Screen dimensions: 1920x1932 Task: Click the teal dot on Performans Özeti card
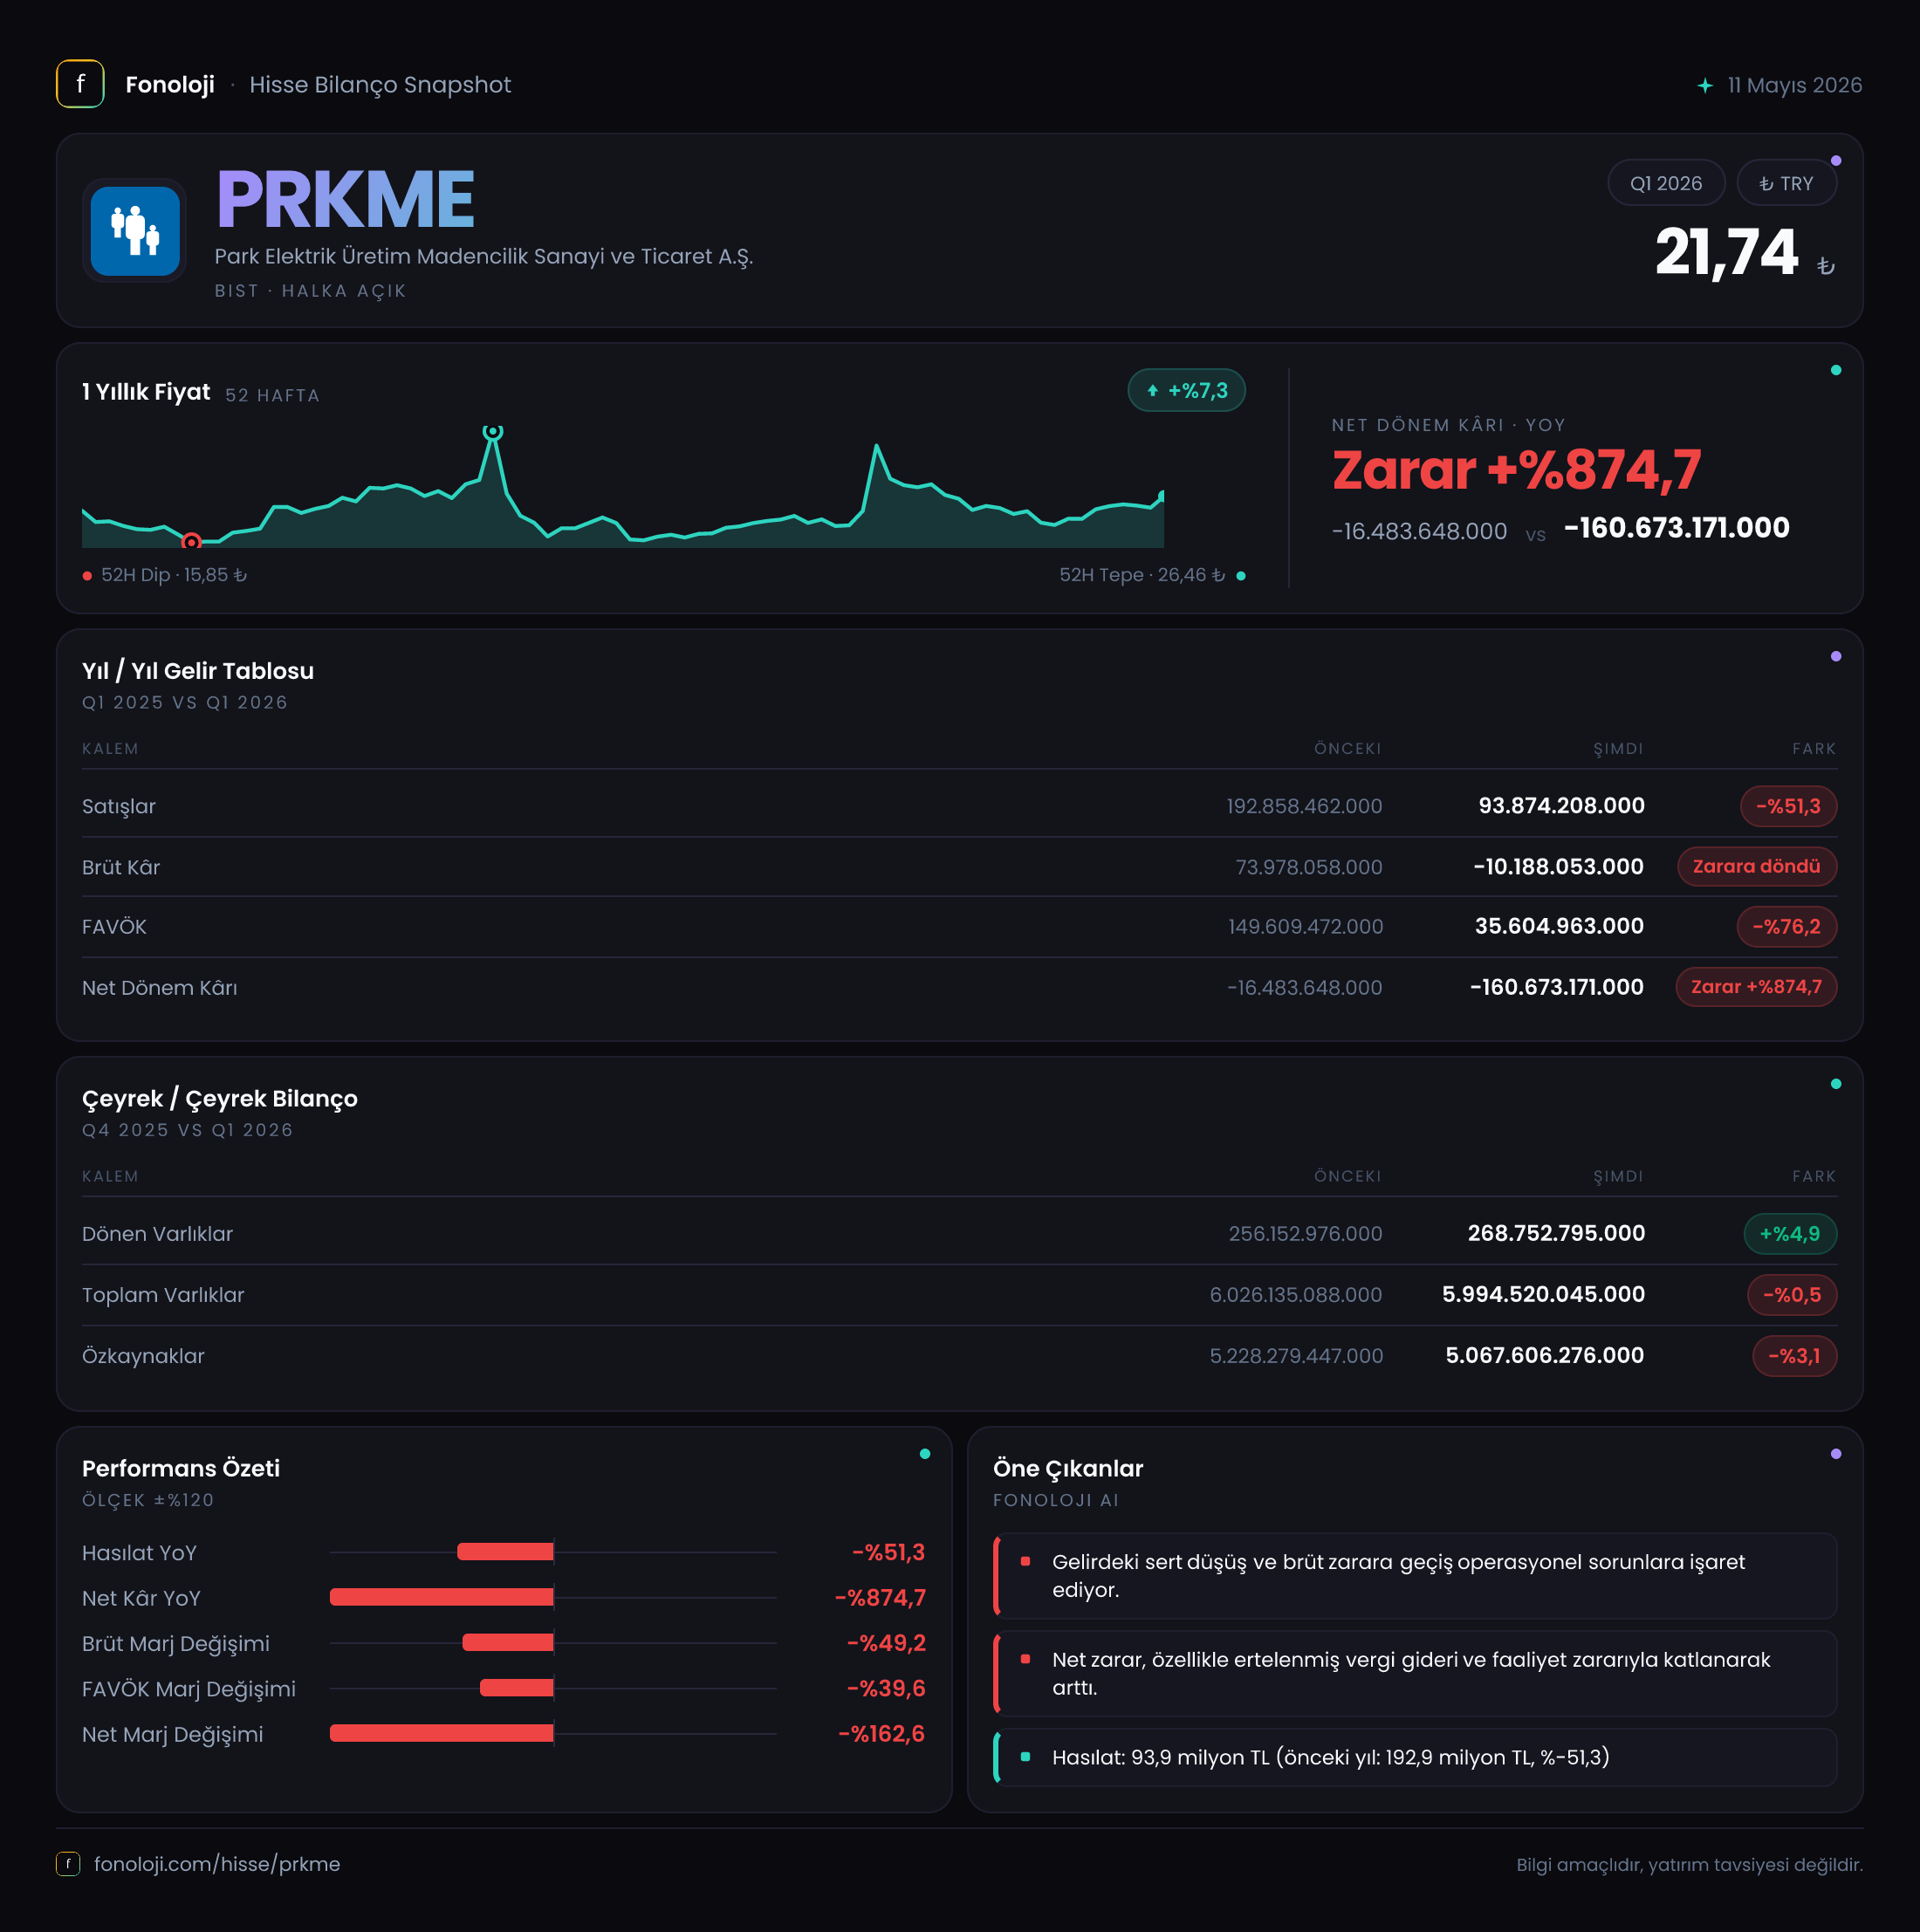click(x=925, y=1454)
